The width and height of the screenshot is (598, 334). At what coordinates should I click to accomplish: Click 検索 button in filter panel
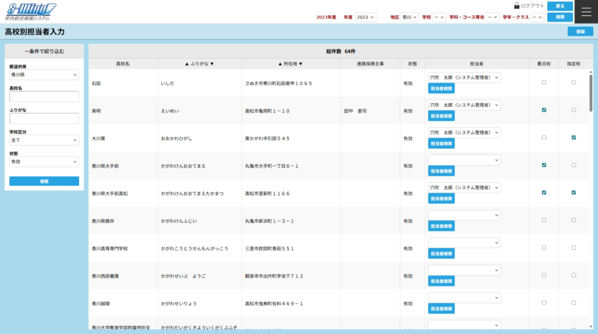coord(44,181)
